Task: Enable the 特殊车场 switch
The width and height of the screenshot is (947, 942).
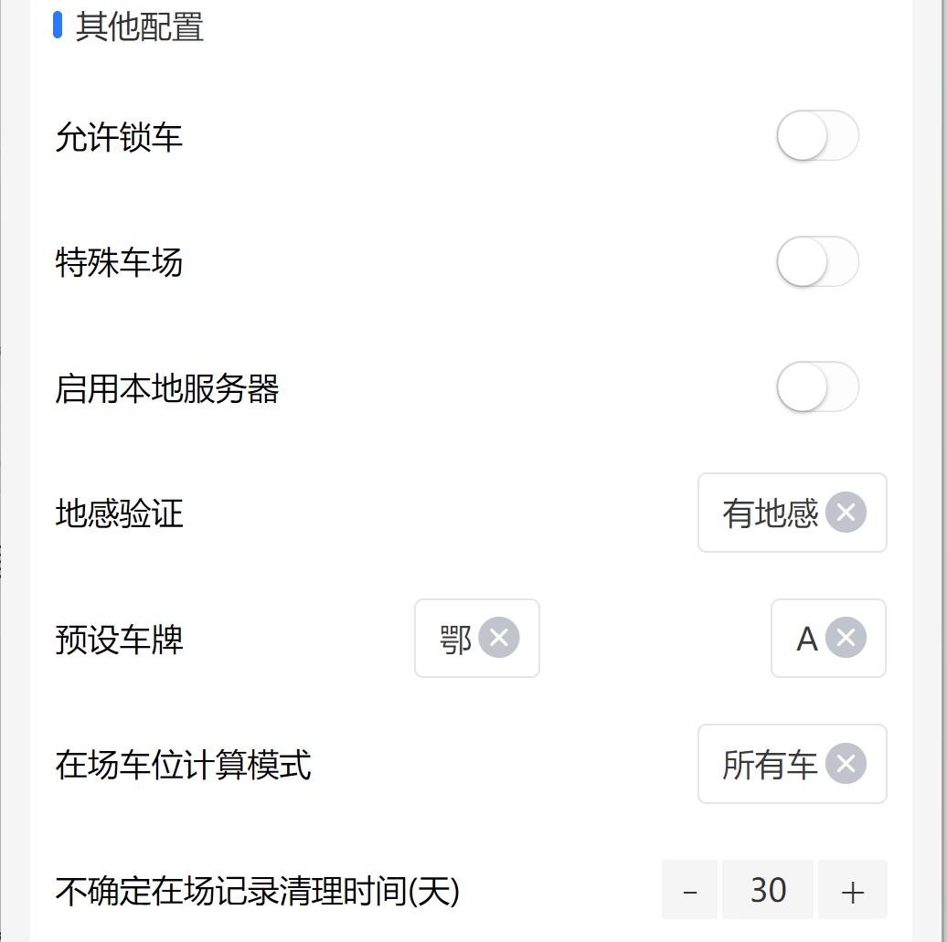Action: tap(818, 261)
